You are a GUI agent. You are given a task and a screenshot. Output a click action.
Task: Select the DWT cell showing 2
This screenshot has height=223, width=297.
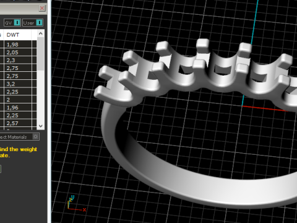(x=18, y=100)
